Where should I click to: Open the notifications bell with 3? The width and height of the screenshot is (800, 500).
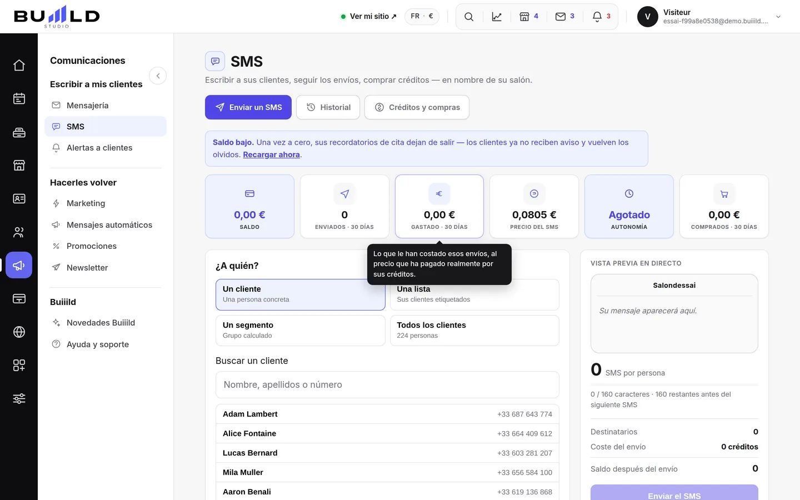click(x=601, y=17)
